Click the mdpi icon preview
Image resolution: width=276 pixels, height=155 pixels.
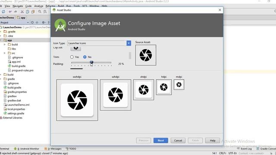pos(179,84)
